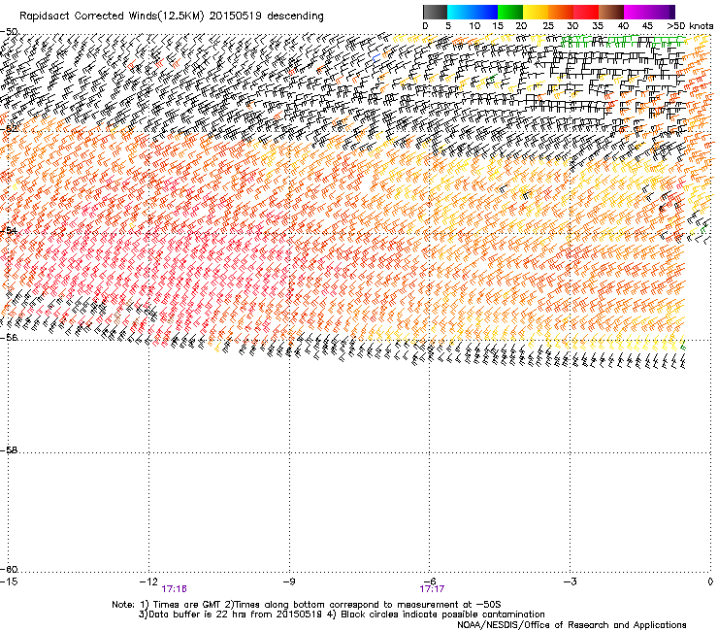Click the longitude label -12
718x631 pixels.
point(148,581)
